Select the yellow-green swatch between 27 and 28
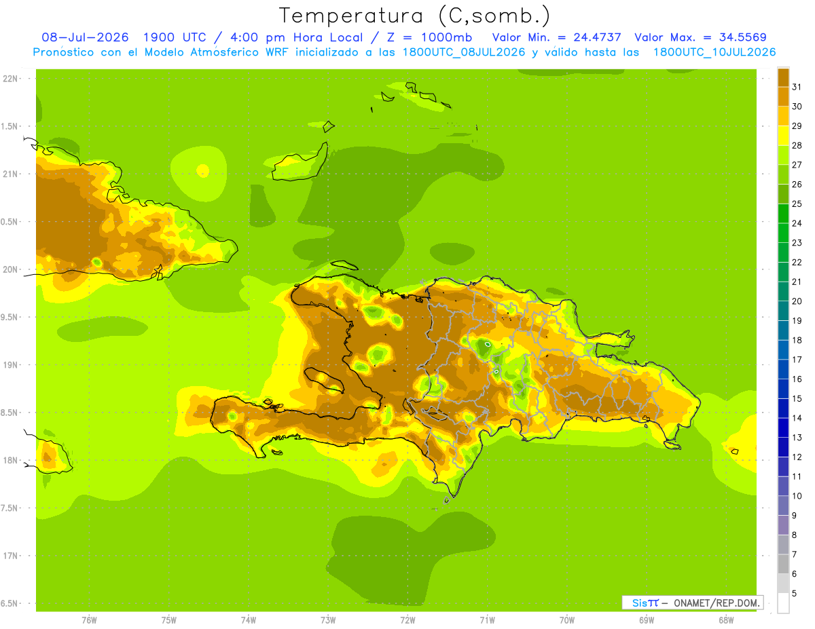This screenshot has width=815, height=629. click(783, 155)
